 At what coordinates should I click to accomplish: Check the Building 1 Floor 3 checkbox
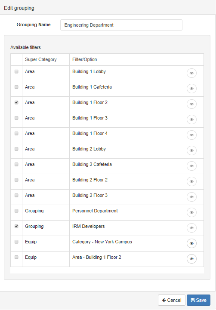16,118
